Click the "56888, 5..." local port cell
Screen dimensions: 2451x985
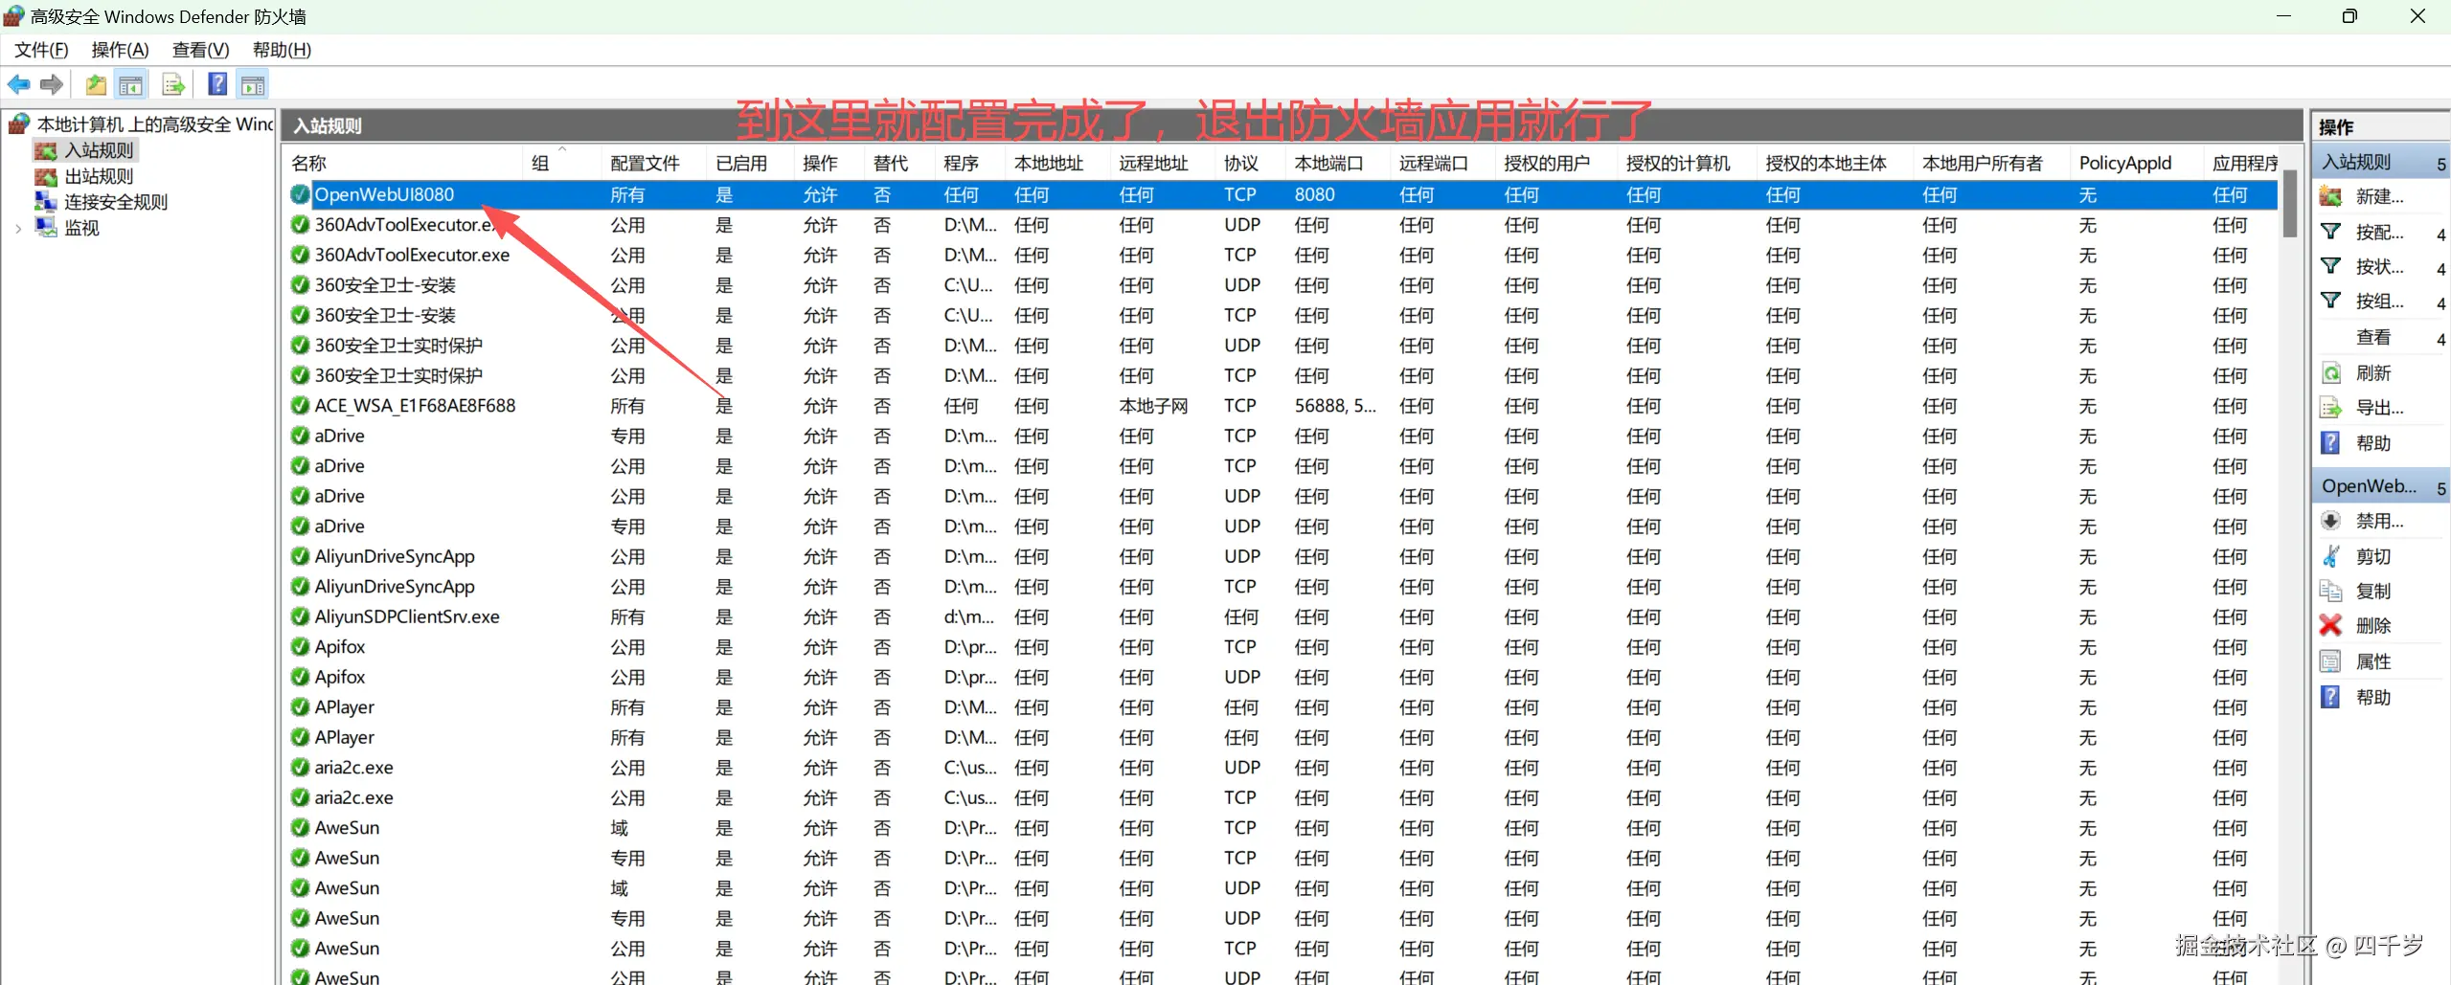coord(1335,406)
